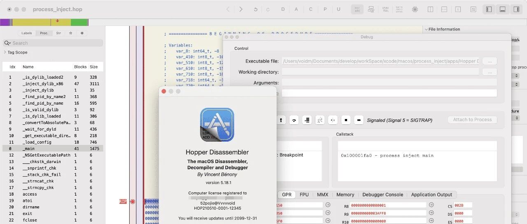This screenshot has width=527, height=224.
Task: Click the dash-shaped last debug control button
Action: click(x=359, y=120)
